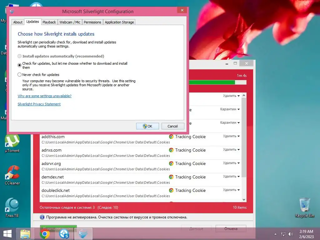Show hidden tray icons arrow
Image resolution: width=320 pixels, height=240 pixels.
(276, 234)
